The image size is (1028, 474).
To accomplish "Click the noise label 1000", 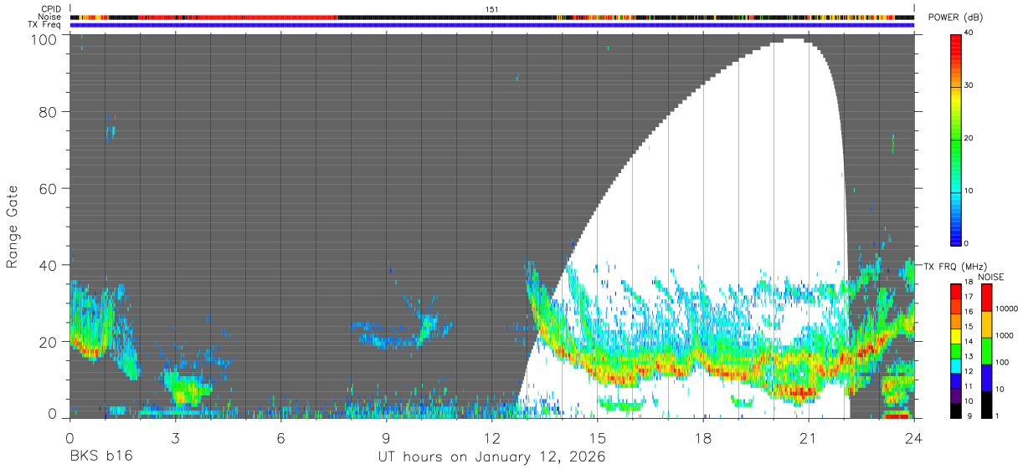I will [1004, 336].
